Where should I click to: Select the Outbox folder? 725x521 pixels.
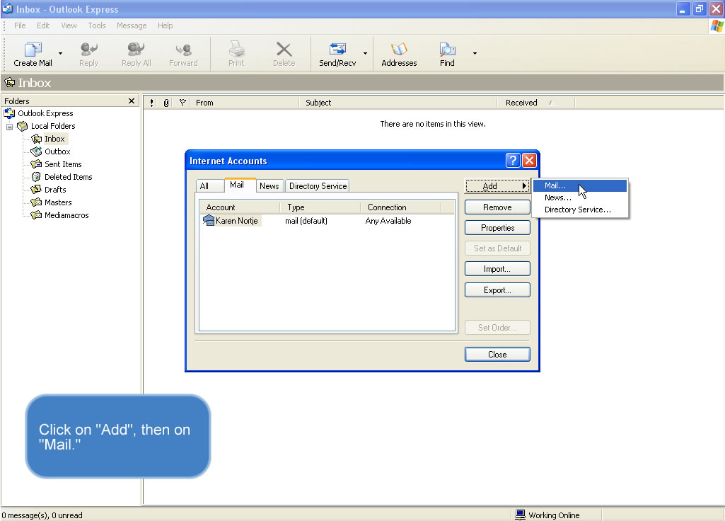tap(57, 151)
